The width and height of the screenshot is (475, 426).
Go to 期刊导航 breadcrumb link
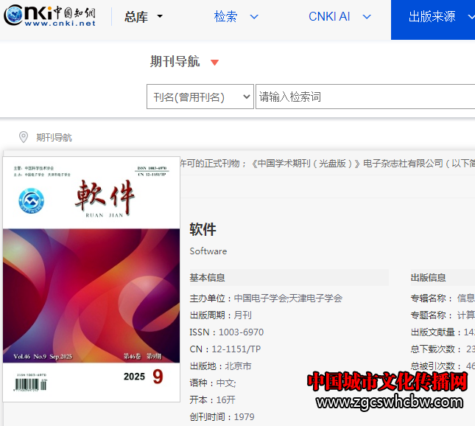tap(54, 138)
